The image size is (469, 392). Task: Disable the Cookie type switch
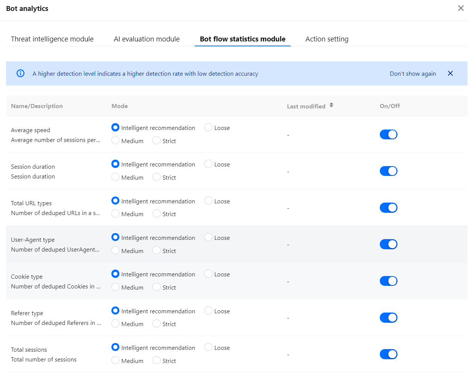tap(388, 281)
